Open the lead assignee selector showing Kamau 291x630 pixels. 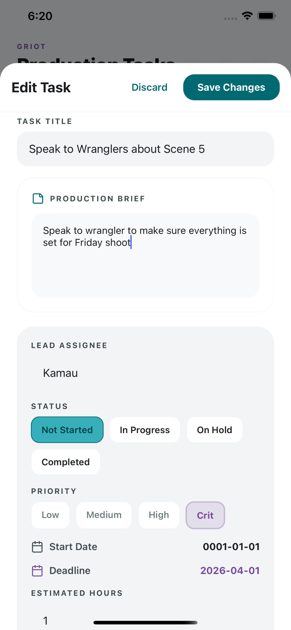(x=60, y=373)
